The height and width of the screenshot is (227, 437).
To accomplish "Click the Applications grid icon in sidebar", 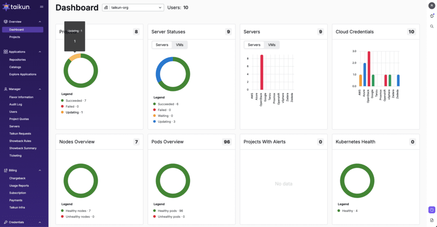I will point(6,52).
